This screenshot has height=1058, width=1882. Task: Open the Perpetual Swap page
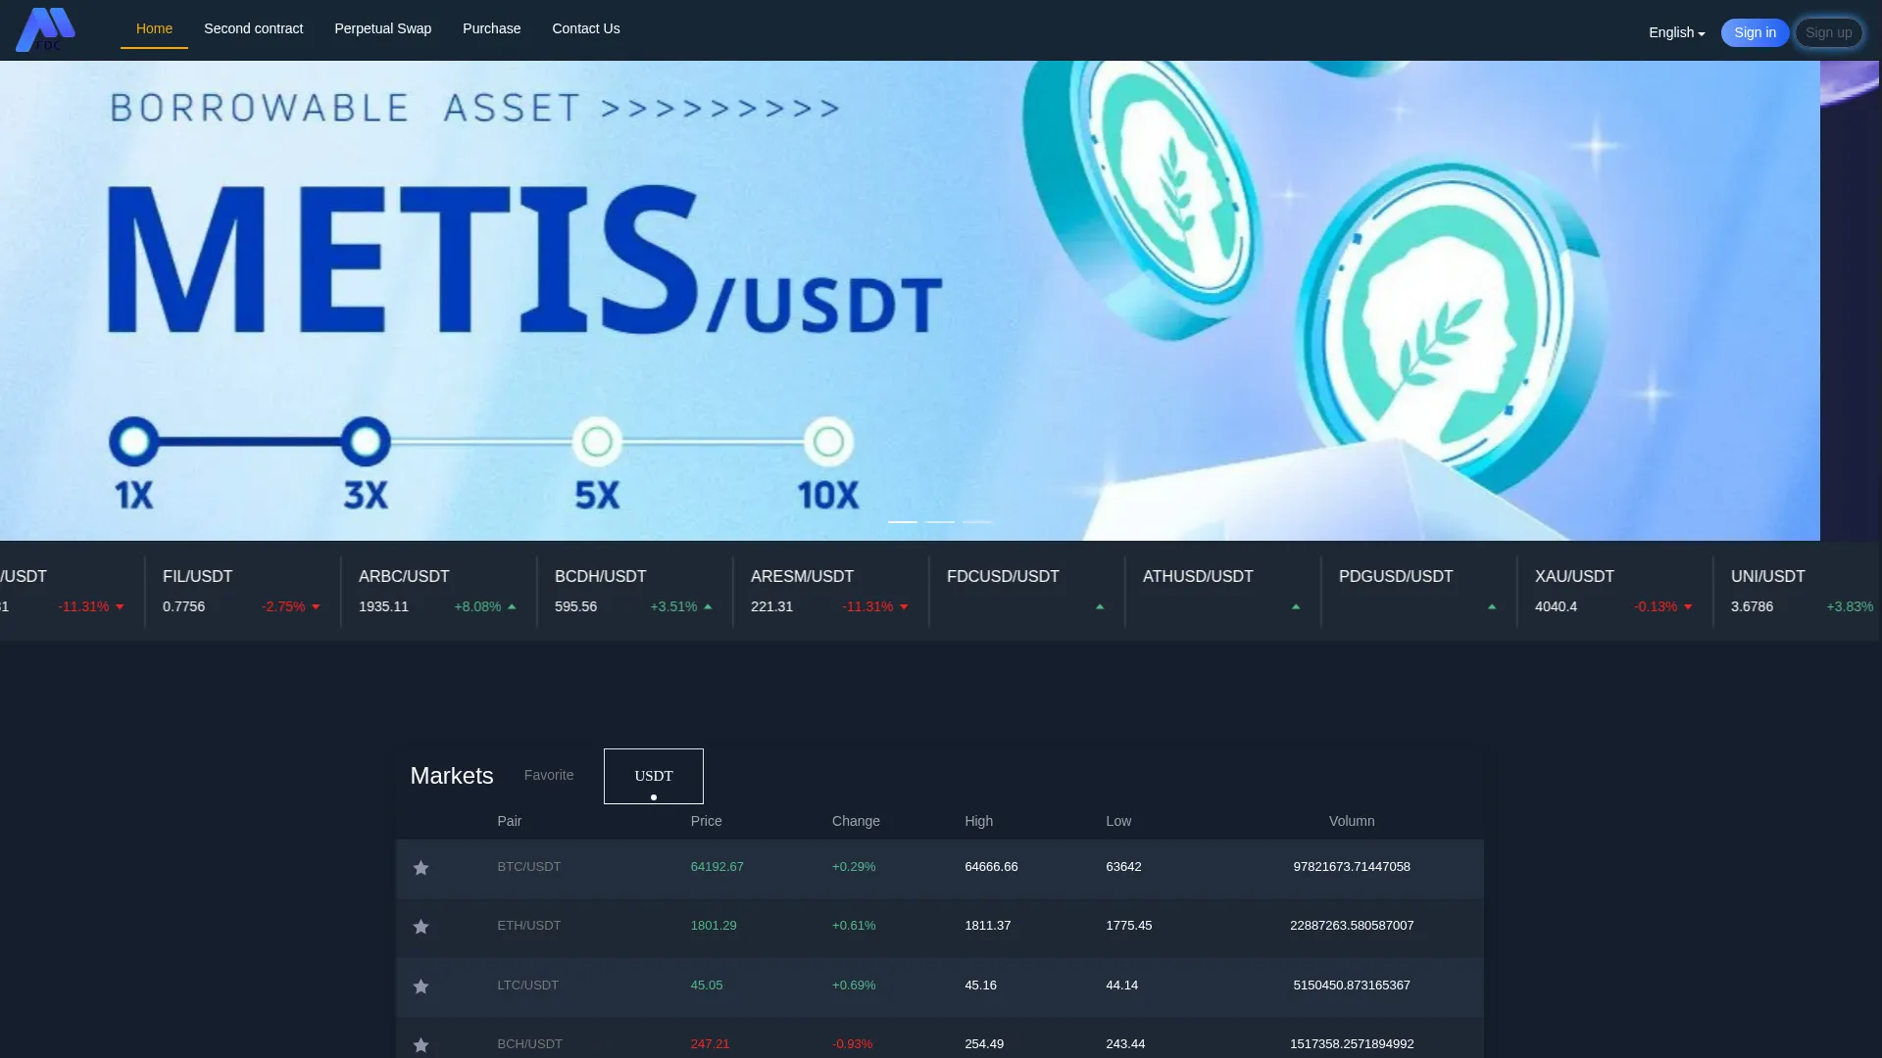(382, 28)
